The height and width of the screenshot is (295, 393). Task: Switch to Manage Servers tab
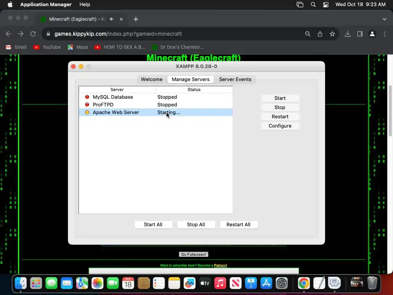190,79
